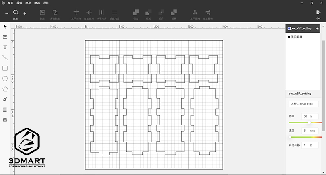
Task: Open the 木板 - 3mm 切割 preset dropdown
Action: [x=304, y=104]
